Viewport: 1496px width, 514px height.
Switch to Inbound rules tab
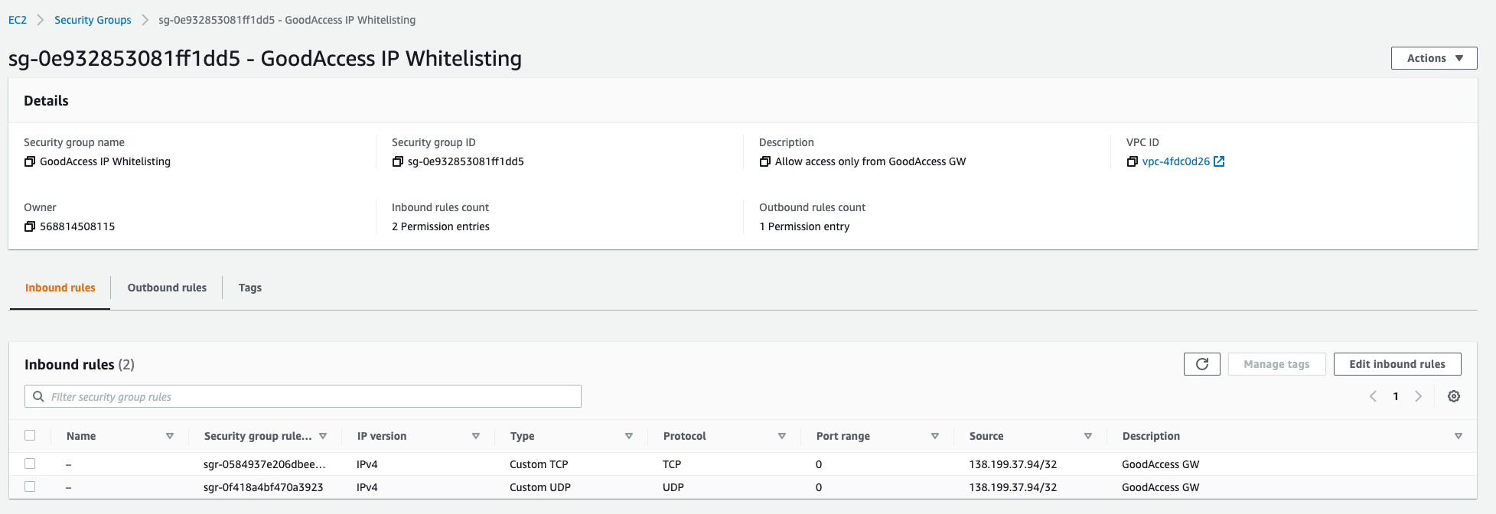[x=60, y=288]
